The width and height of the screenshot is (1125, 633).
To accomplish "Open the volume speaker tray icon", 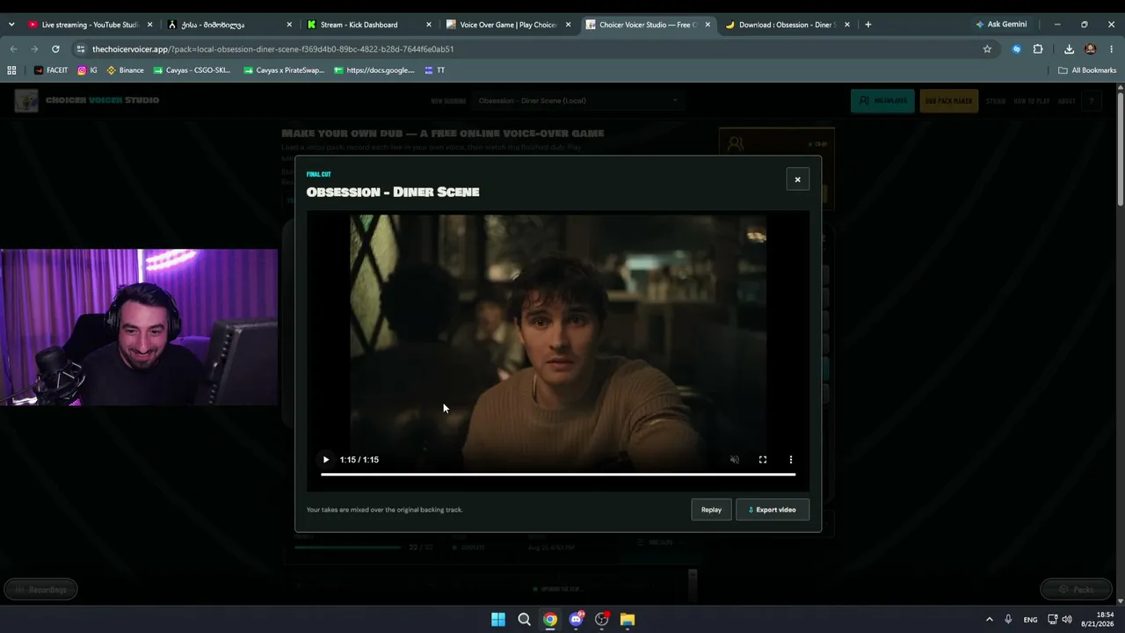I will (1067, 620).
